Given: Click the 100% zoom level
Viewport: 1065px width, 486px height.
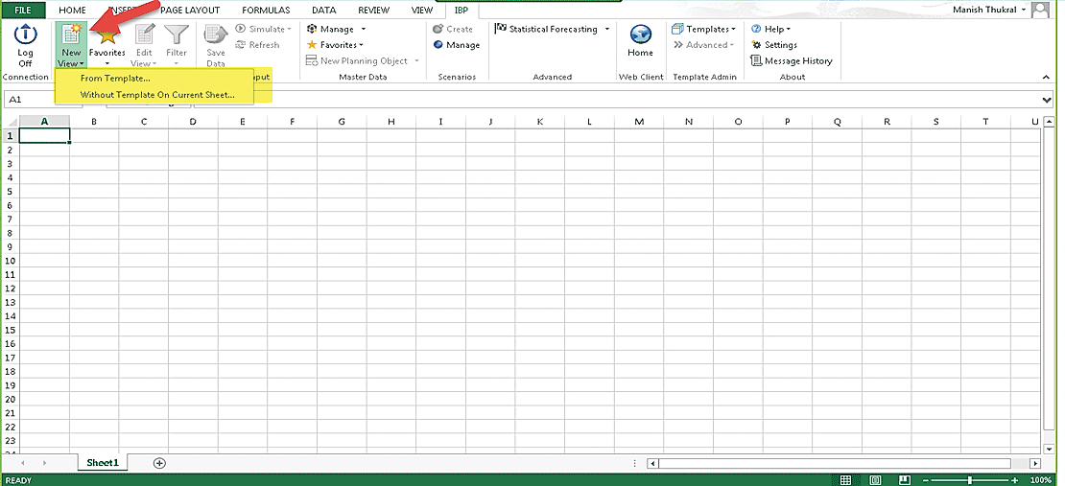Looking at the screenshot, I should pos(1041,480).
